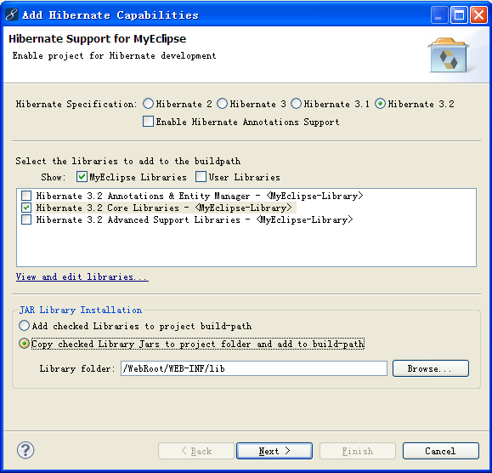
Task: Select the Hibernate 2 radio button
Action: pyautogui.click(x=148, y=104)
